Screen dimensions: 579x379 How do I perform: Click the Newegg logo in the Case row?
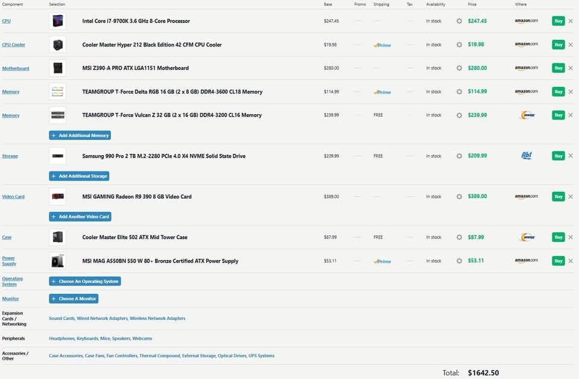[x=527, y=237]
